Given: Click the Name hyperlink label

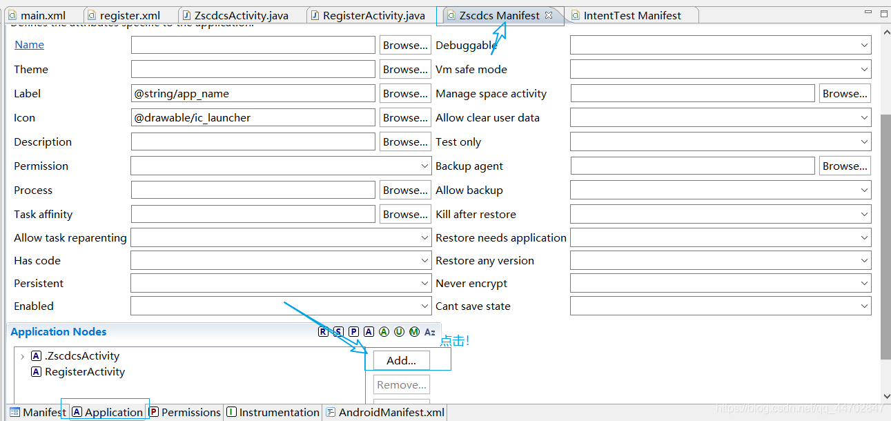Looking at the screenshot, I should coord(29,45).
